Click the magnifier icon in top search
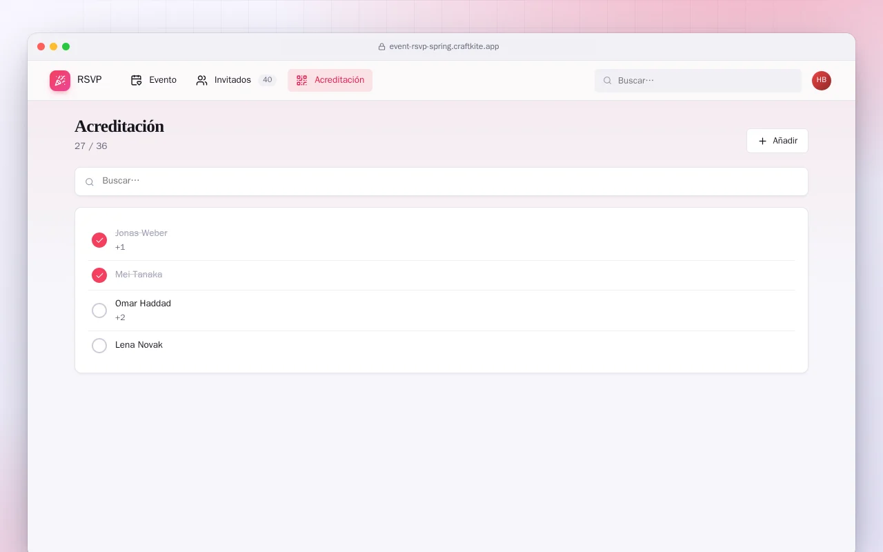The width and height of the screenshot is (883, 552). [x=608, y=81]
